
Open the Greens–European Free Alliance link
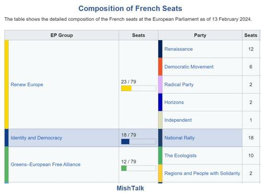coord(45,165)
